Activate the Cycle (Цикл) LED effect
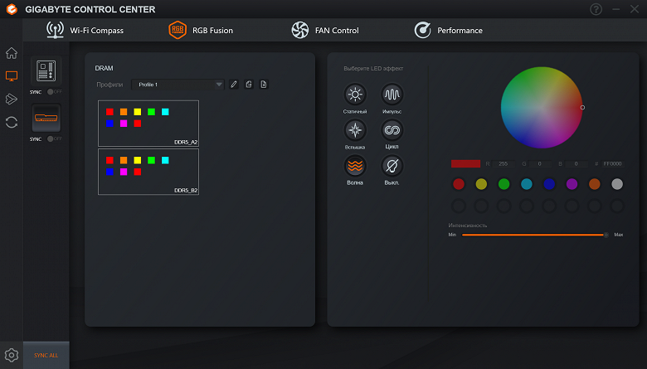This screenshot has width=647, height=369. [x=392, y=130]
